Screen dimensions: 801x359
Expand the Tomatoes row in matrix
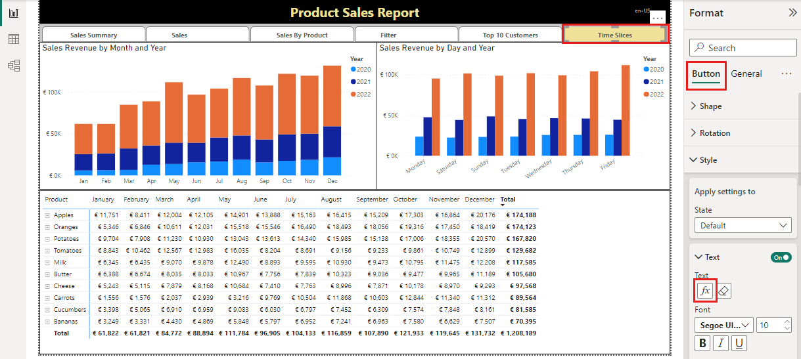[x=47, y=251]
